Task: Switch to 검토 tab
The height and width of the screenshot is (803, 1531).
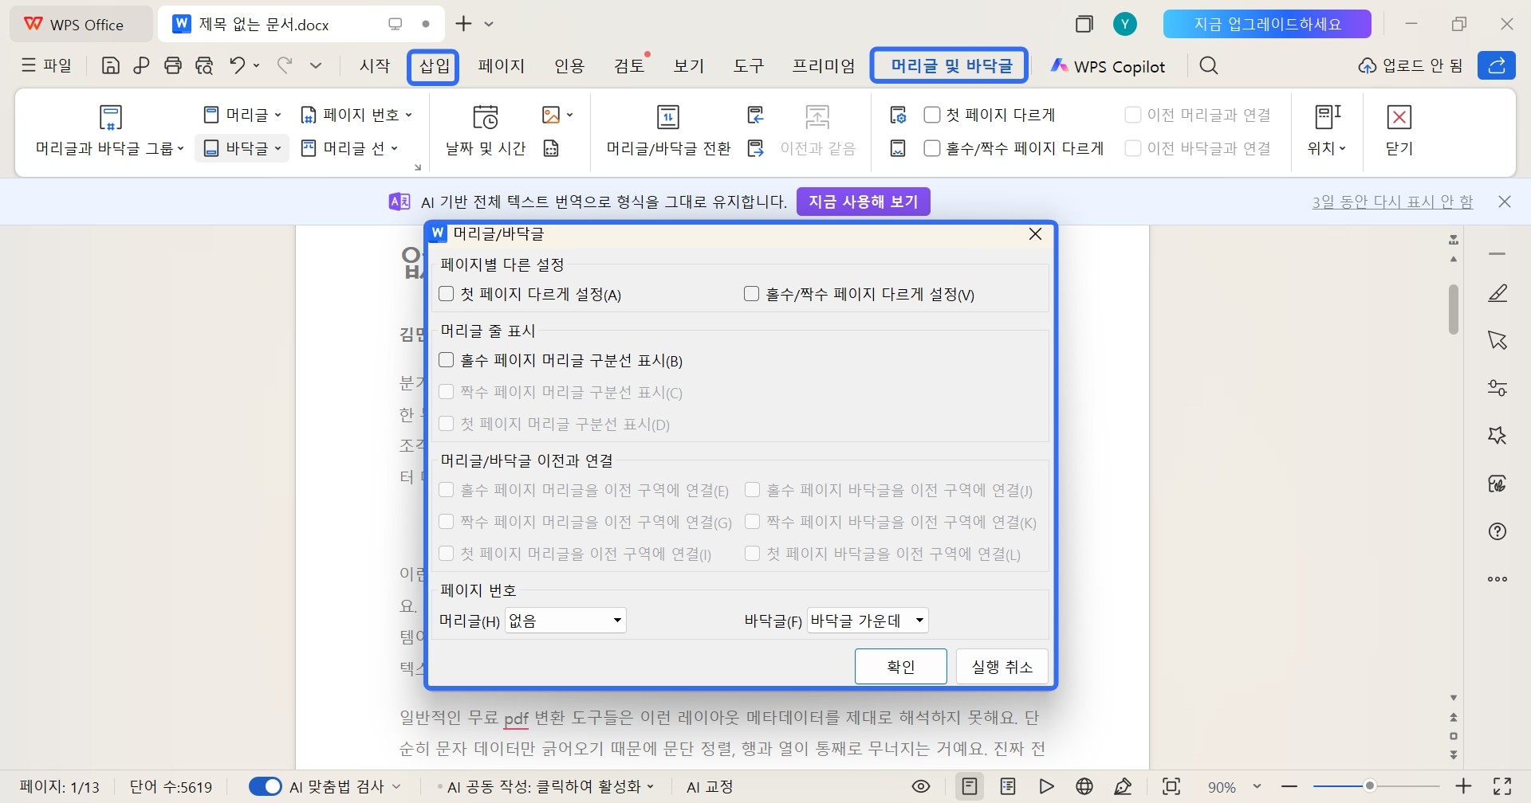Action: click(629, 65)
